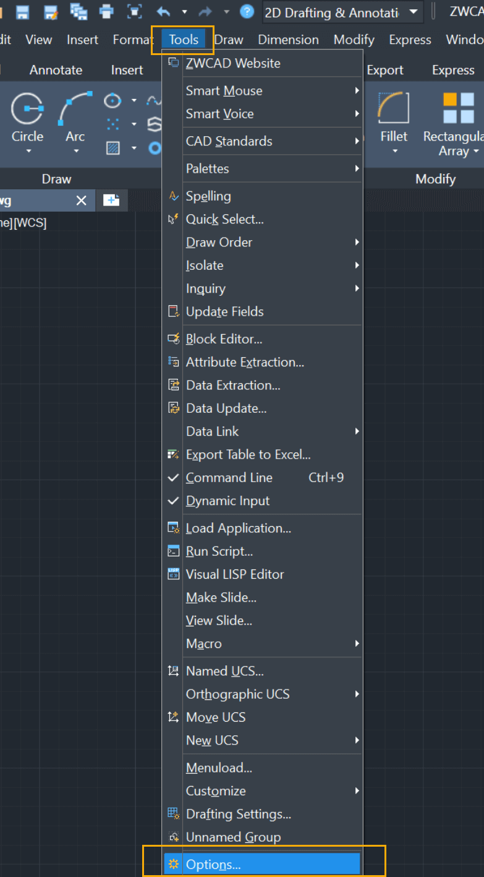Image resolution: width=484 pixels, height=877 pixels.
Task: Select Options at bottom of Tools menu
Action: tap(262, 864)
